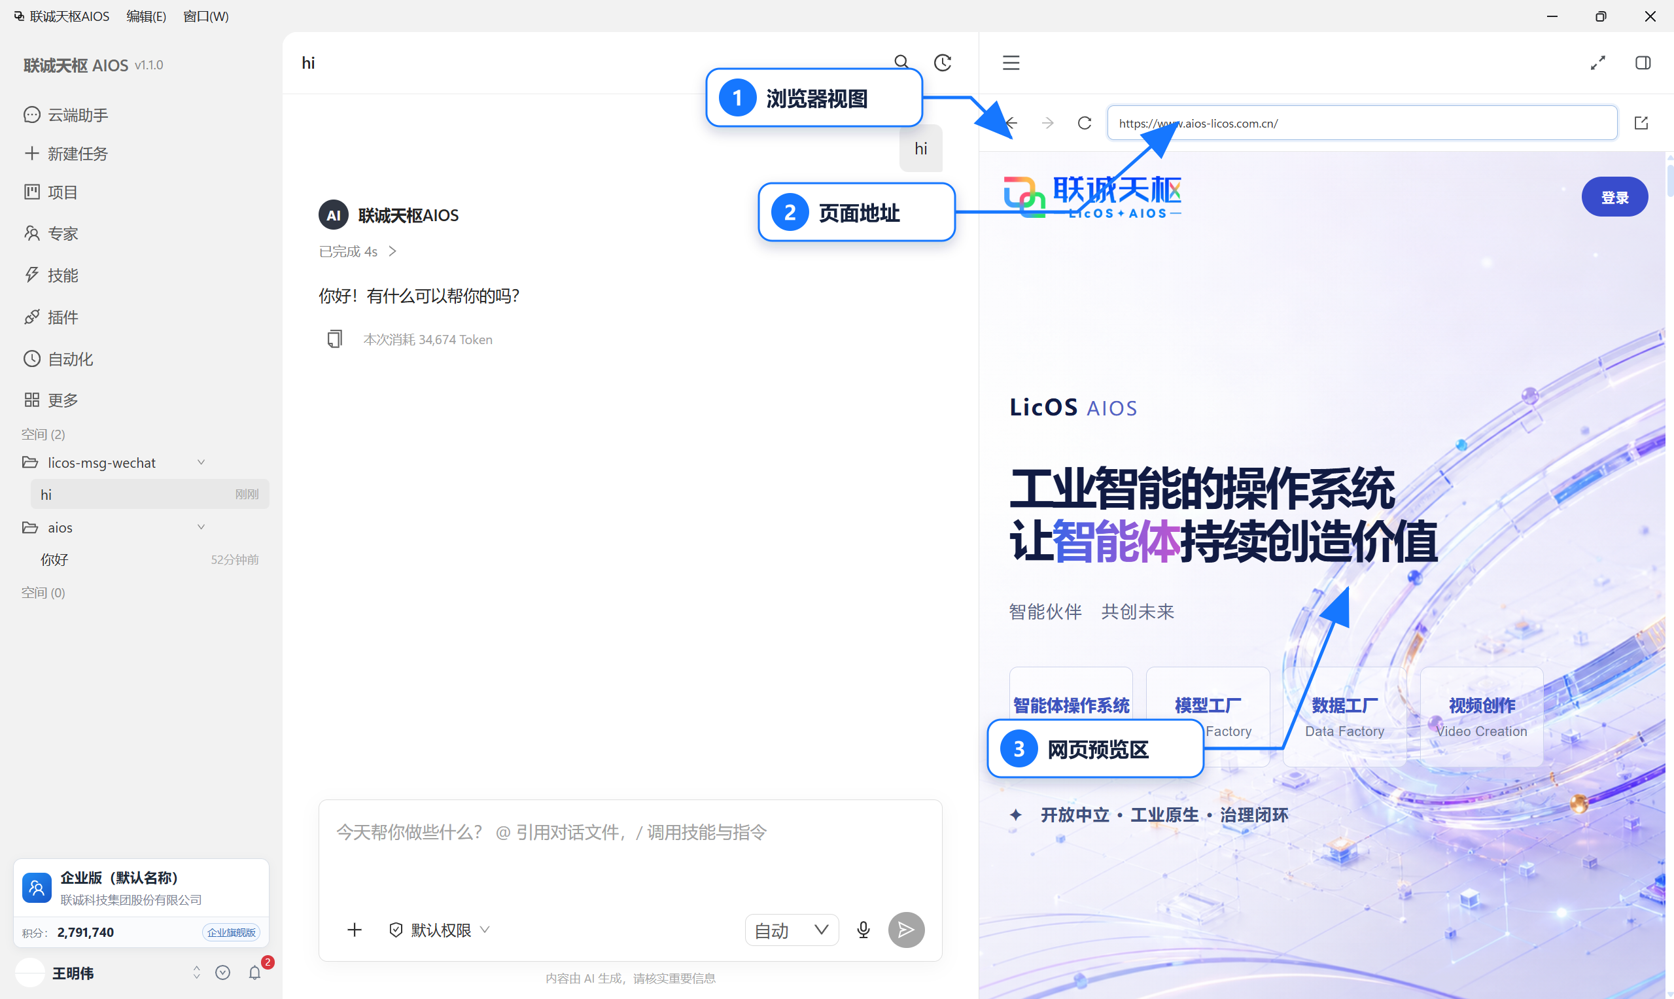Go forward in the embedded browser

[1047, 123]
